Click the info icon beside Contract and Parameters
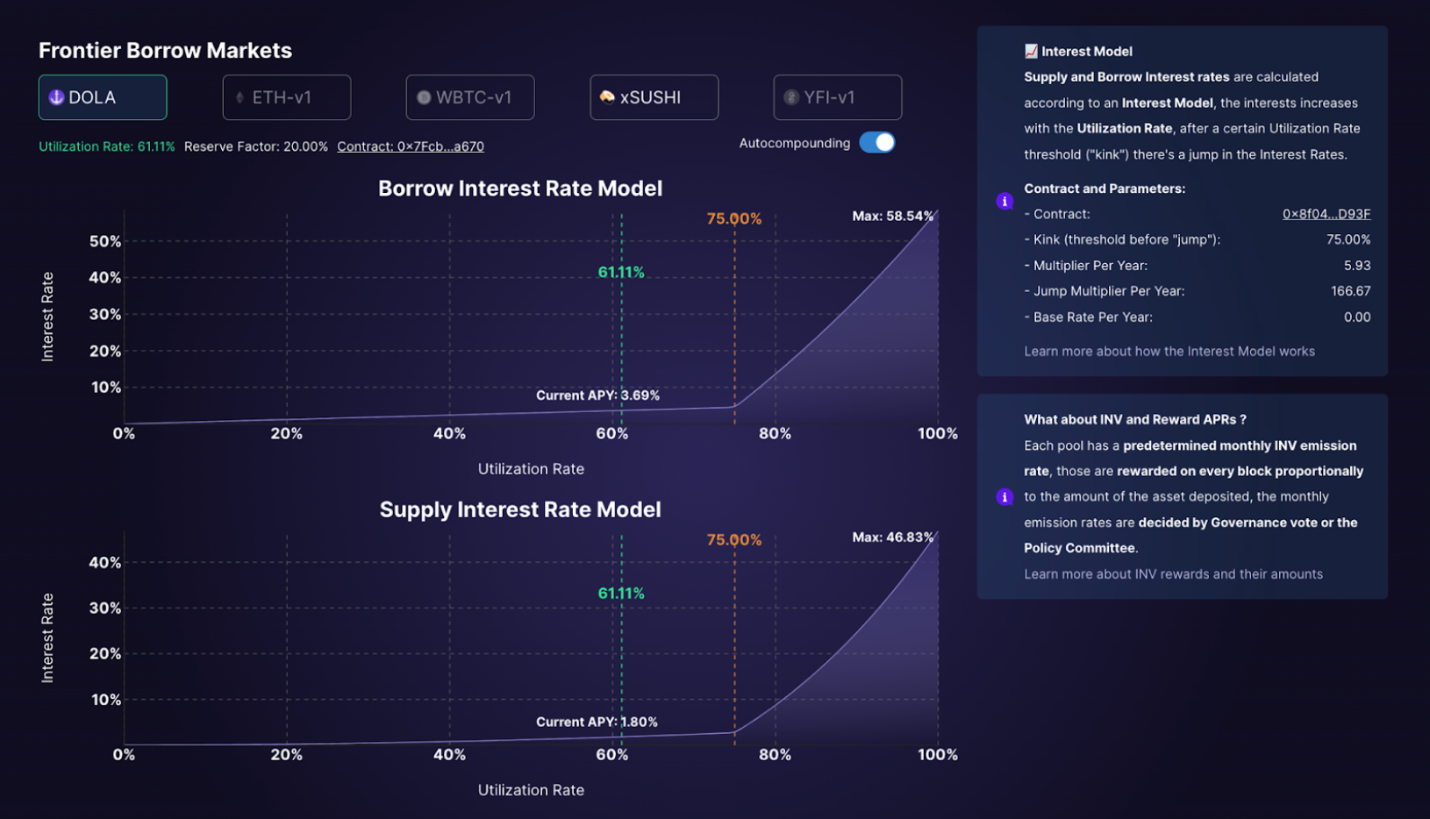This screenshot has height=819, width=1430. (x=1004, y=201)
